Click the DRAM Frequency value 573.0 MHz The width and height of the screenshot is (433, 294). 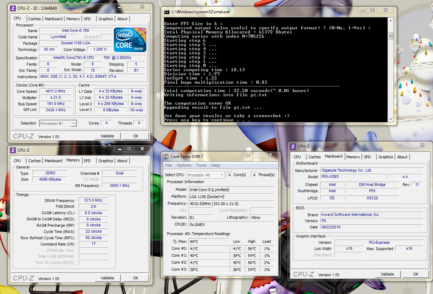(94, 201)
